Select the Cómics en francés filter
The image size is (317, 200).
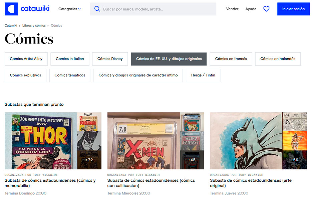231,59
